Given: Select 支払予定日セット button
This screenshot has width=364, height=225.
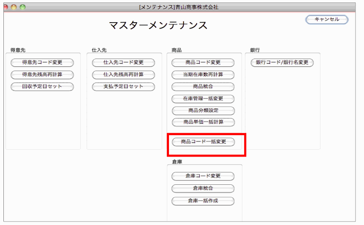Looking at the screenshot, I should pos(123,86).
